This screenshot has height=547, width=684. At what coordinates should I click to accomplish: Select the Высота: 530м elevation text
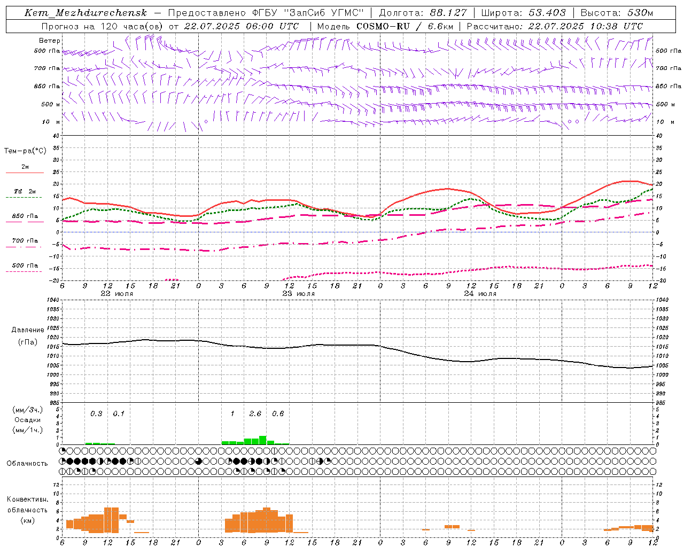point(617,13)
